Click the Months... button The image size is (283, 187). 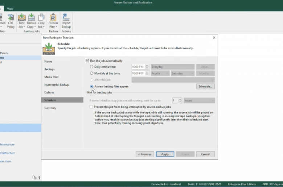click(x=205, y=74)
